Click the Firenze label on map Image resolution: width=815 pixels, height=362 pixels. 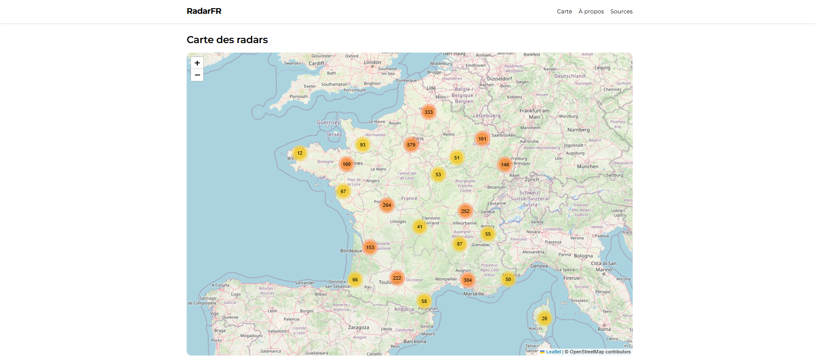(x=571, y=278)
